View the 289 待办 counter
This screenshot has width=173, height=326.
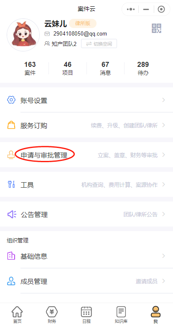pyautogui.click(x=143, y=69)
